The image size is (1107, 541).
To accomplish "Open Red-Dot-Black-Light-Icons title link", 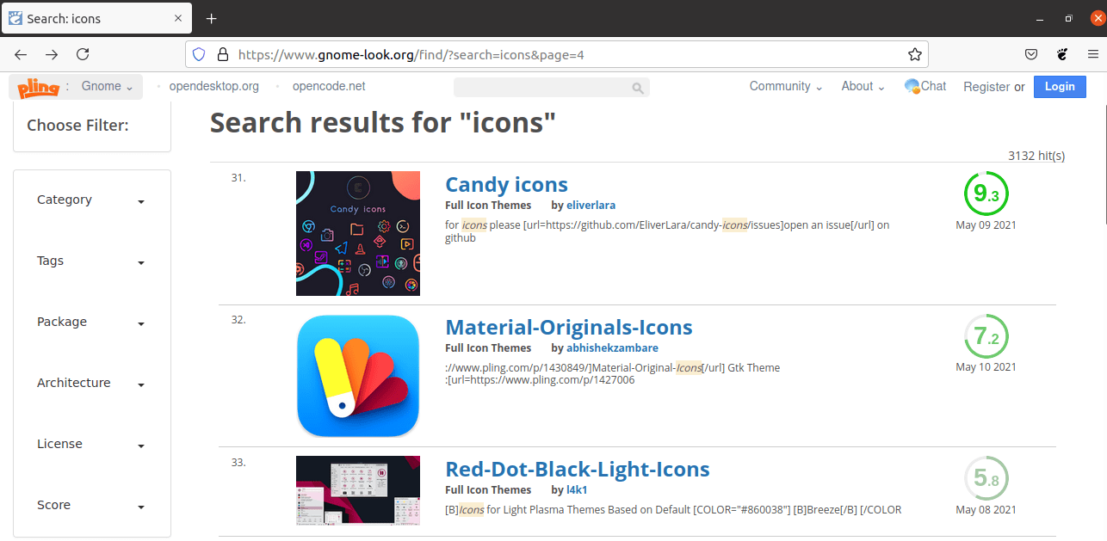I will (577, 470).
